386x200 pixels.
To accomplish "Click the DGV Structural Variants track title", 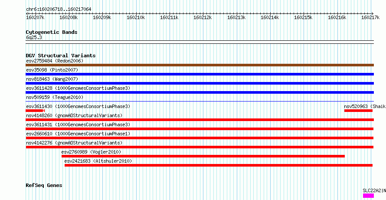I will click(x=61, y=56).
